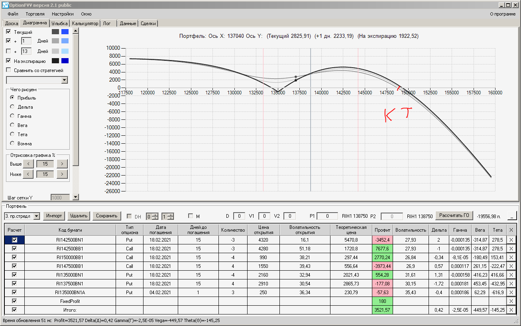Screen dimensions: 521x326
Task: Select the Прибыль radio option
Action: click(x=12, y=98)
